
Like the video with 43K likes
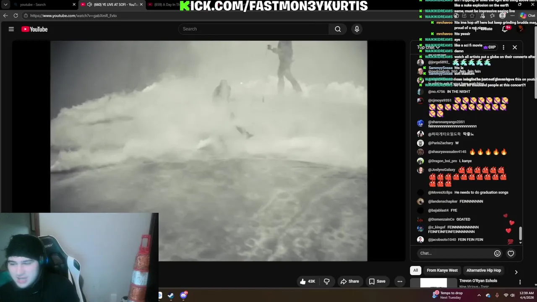[x=307, y=281]
